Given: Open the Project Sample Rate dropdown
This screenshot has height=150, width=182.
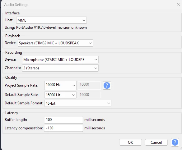Looking at the screenshot, I should click(x=60, y=85).
